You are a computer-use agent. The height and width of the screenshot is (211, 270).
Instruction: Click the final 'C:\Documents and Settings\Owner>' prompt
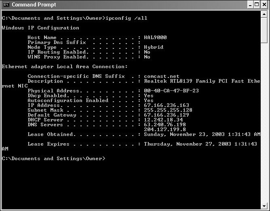point(53,159)
